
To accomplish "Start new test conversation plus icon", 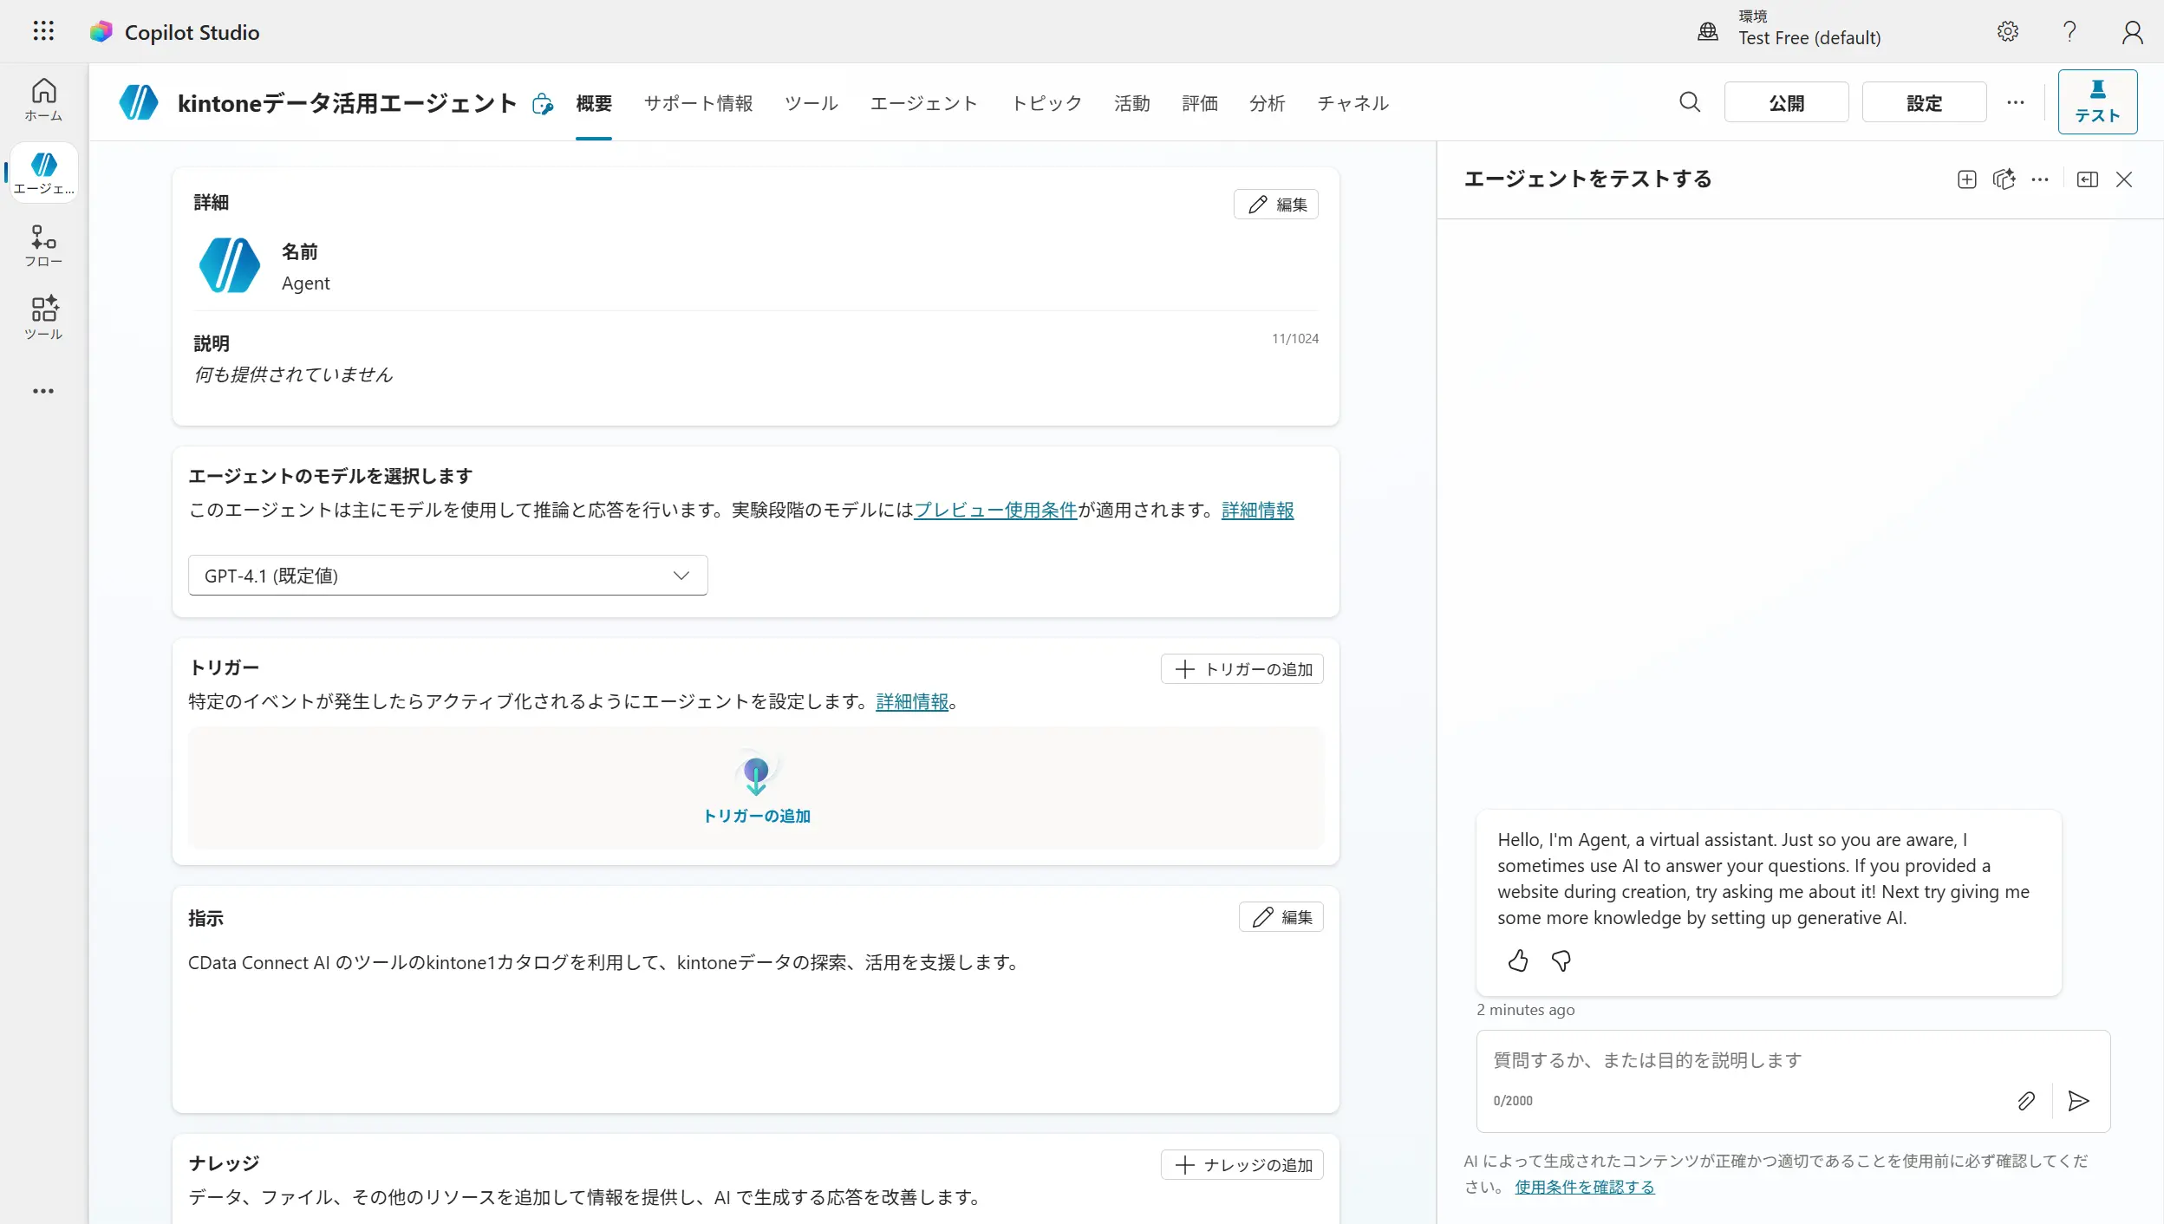I will pyautogui.click(x=1966, y=179).
